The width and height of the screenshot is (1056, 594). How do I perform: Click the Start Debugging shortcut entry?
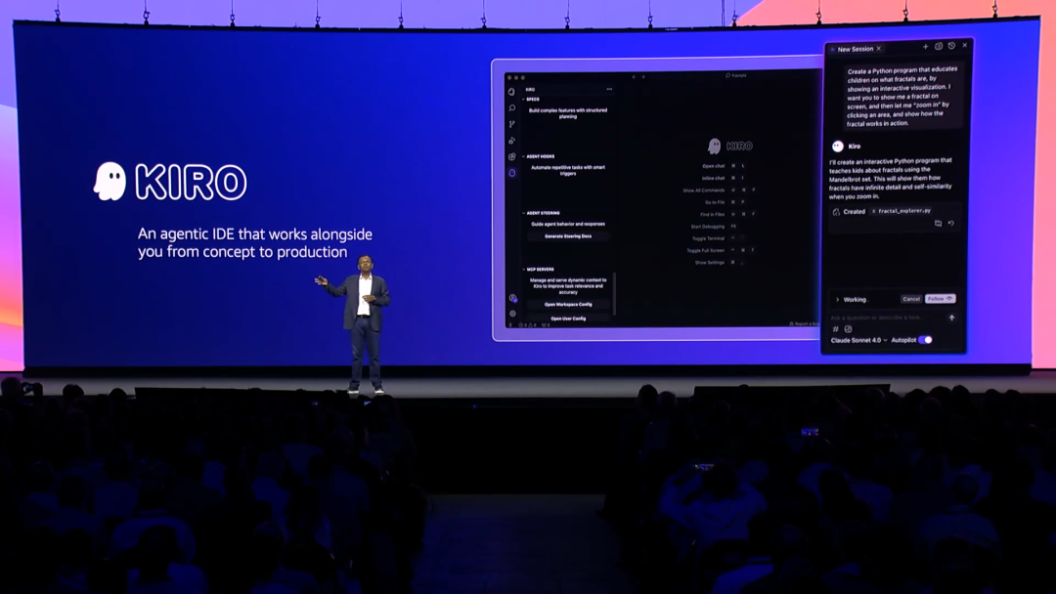click(x=713, y=226)
